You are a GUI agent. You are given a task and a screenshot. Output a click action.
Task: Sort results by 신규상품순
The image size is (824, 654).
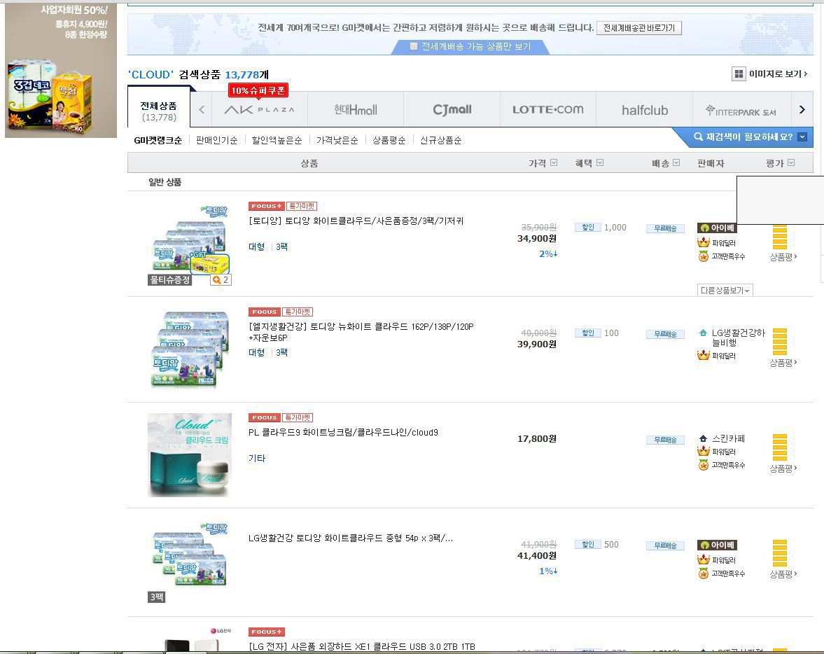coord(440,140)
